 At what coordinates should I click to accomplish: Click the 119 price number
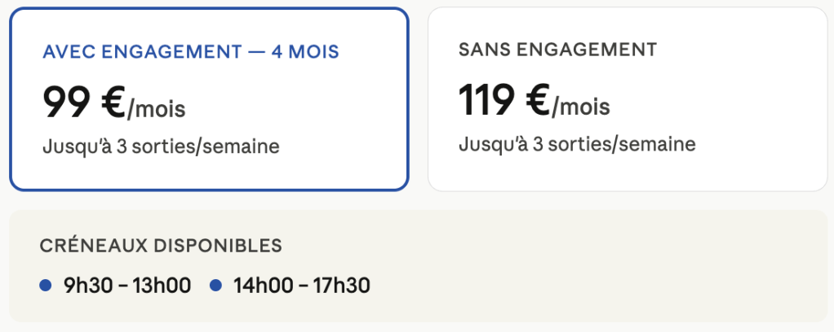(x=486, y=100)
